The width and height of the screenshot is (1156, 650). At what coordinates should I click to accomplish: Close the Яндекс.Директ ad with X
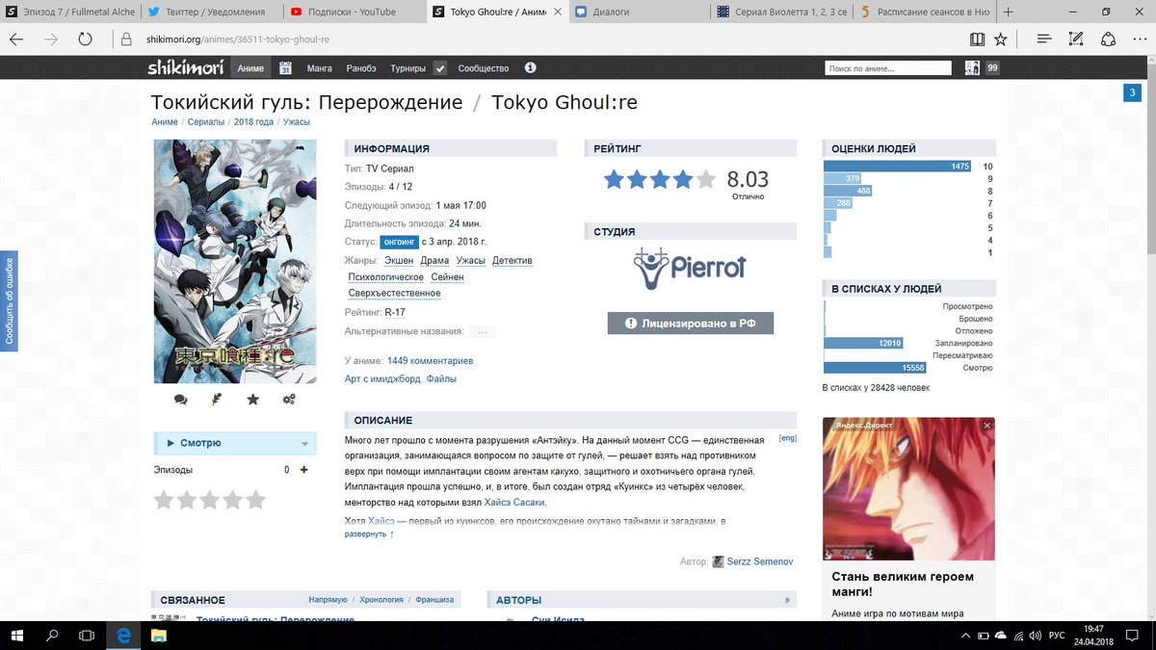[986, 425]
